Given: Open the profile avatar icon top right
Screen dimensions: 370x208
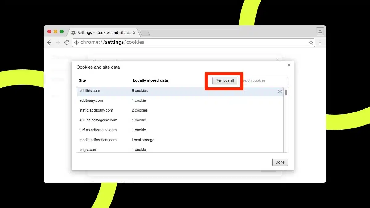Looking at the screenshot, I should (320, 31).
